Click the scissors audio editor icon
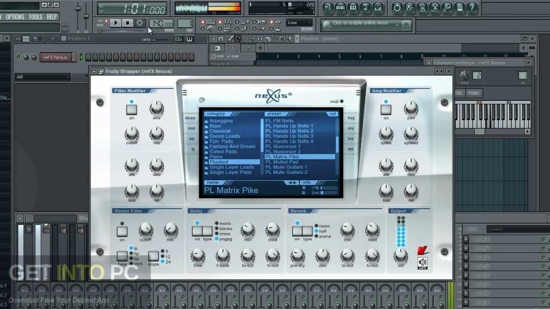 (x=435, y=8)
